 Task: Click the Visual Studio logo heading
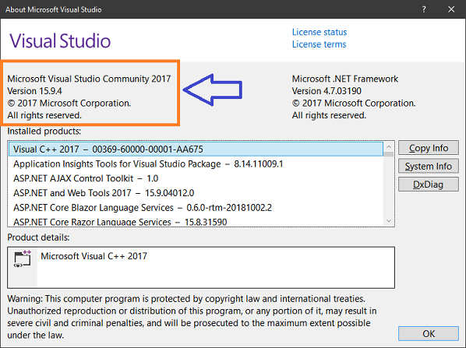tap(60, 40)
